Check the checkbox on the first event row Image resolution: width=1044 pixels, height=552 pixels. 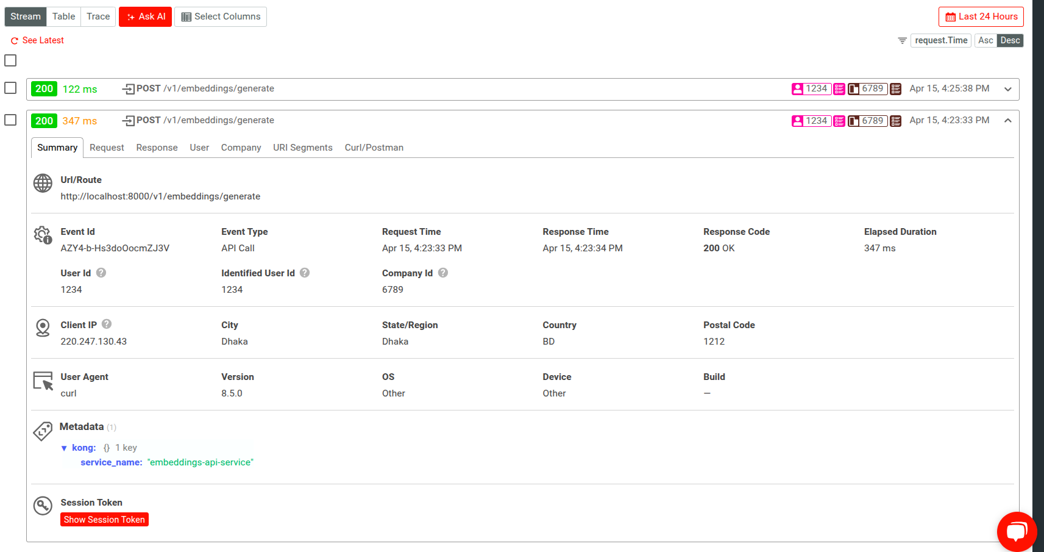click(10, 88)
